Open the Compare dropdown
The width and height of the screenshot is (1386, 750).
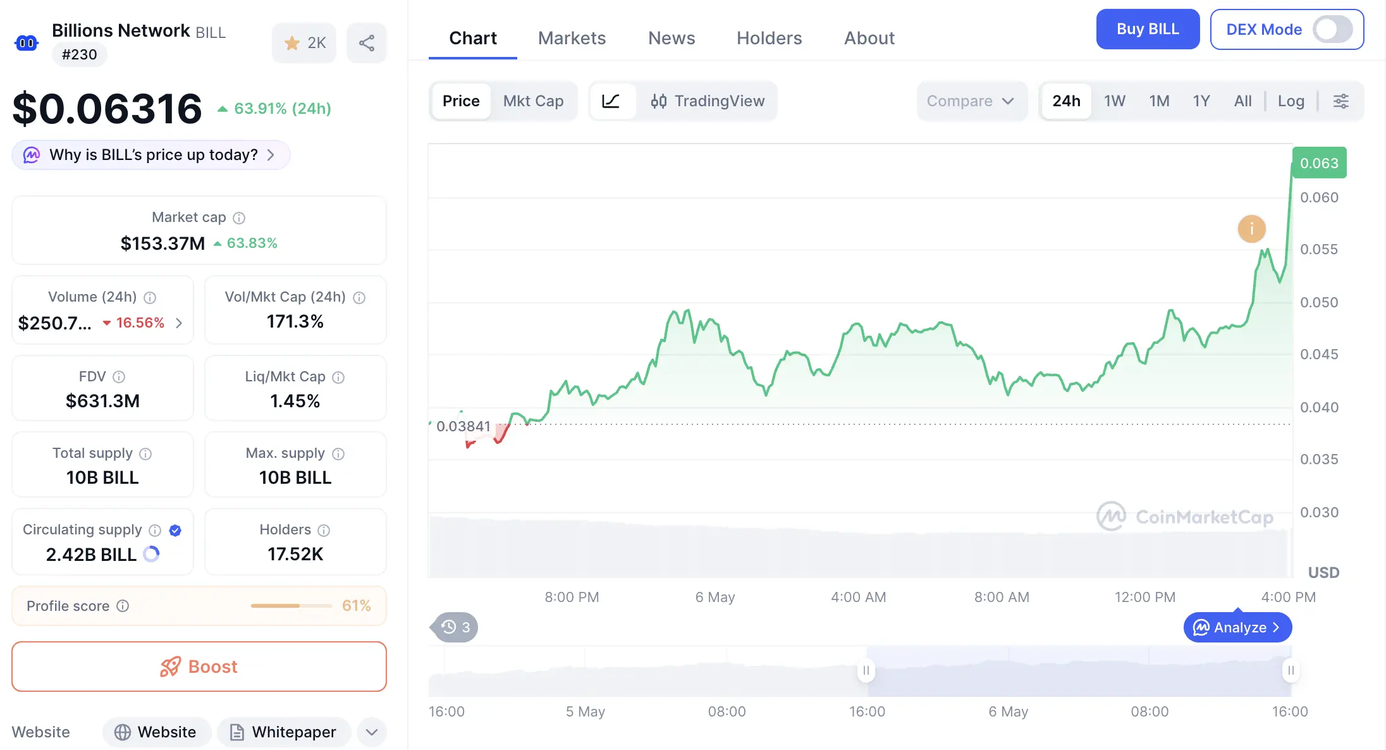pyautogui.click(x=971, y=101)
